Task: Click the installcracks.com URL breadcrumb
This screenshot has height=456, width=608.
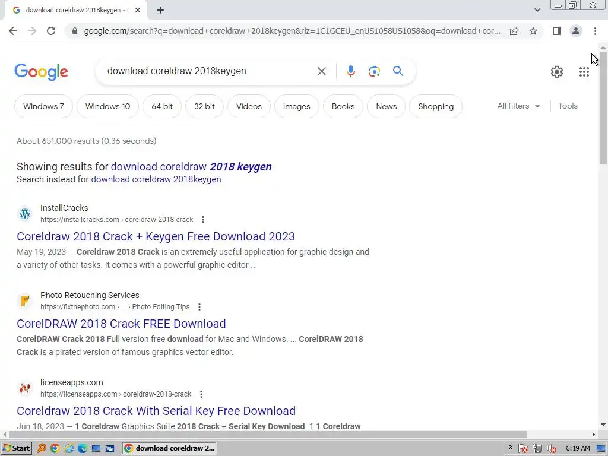Action: (117, 220)
